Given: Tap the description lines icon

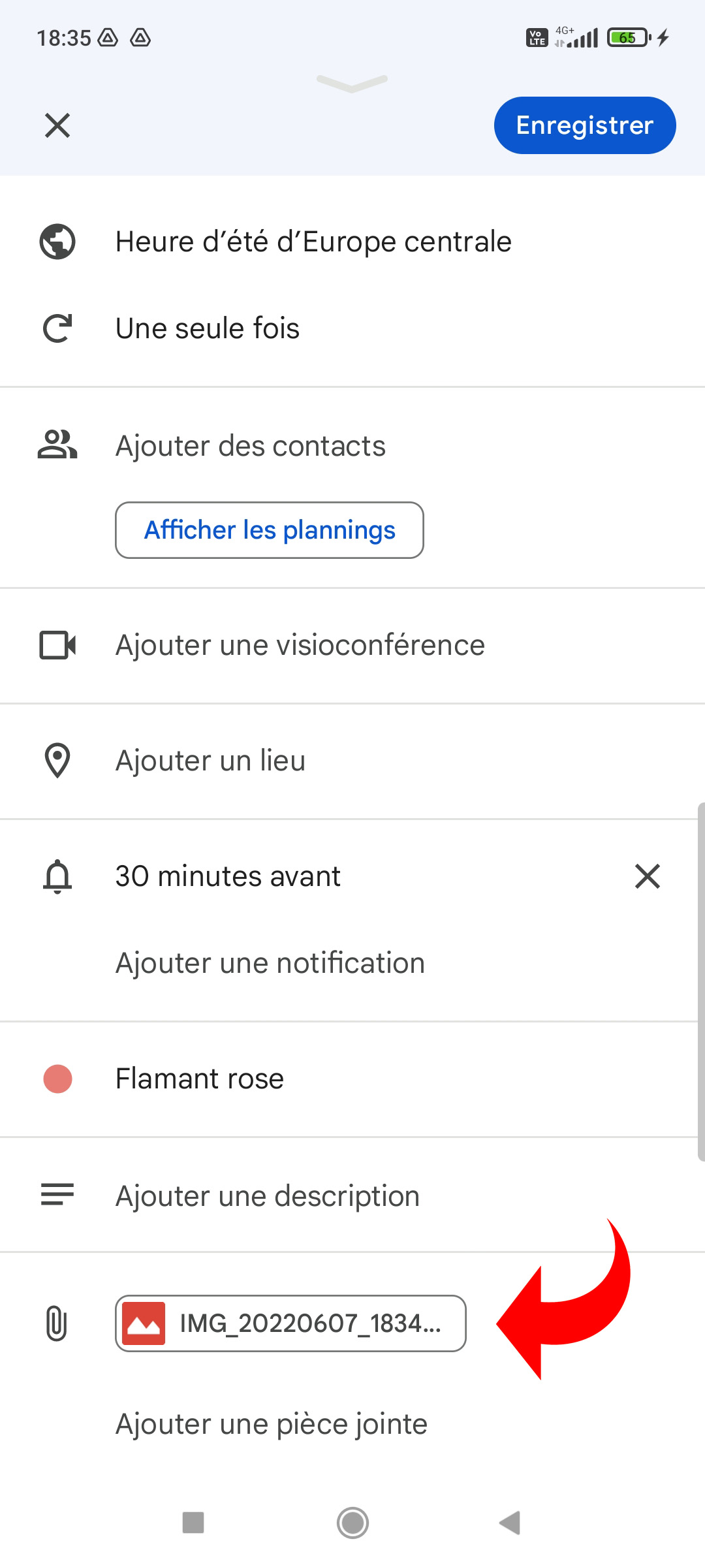Looking at the screenshot, I should (57, 1195).
